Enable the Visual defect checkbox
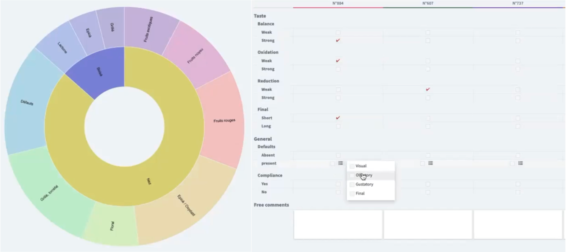The width and height of the screenshot is (566, 252). pyautogui.click(x=352, y=166)
